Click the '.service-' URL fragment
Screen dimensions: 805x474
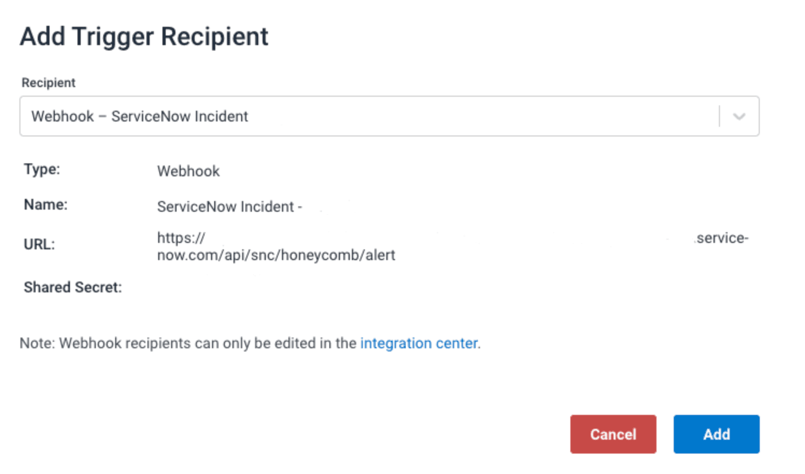point(722,238)
